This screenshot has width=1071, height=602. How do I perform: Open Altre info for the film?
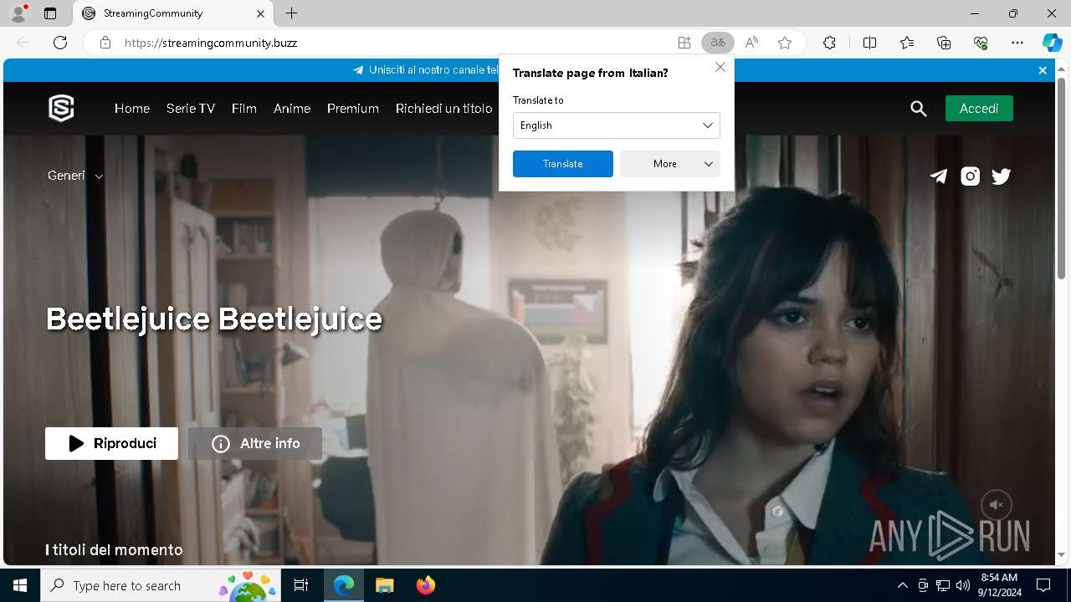254,443
